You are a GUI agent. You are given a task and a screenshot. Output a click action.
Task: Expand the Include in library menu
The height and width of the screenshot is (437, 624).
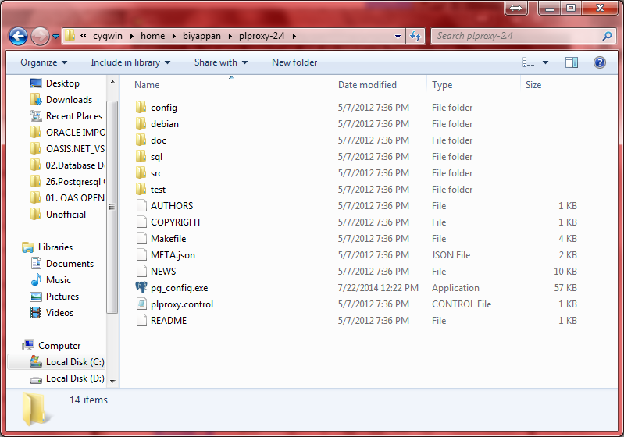pyautogui.click(x=130, y=62)
